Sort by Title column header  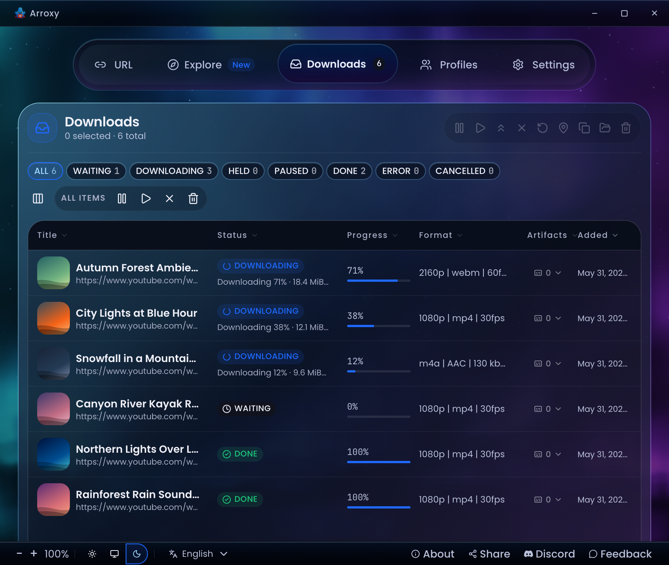pos(52,235)
